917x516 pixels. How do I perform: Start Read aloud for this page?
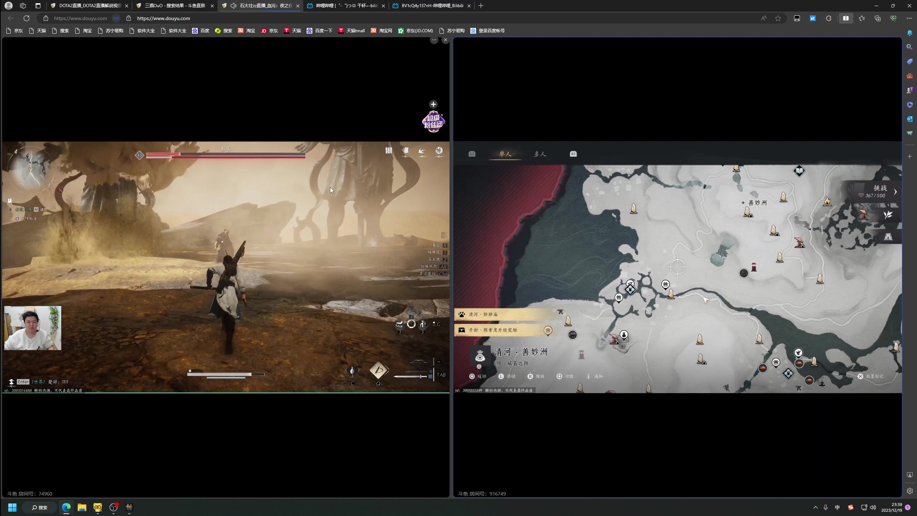(x=764, y=18)
